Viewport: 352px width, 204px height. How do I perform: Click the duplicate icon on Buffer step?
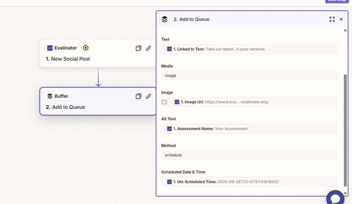pyautogui.click(x=138, y=96)
